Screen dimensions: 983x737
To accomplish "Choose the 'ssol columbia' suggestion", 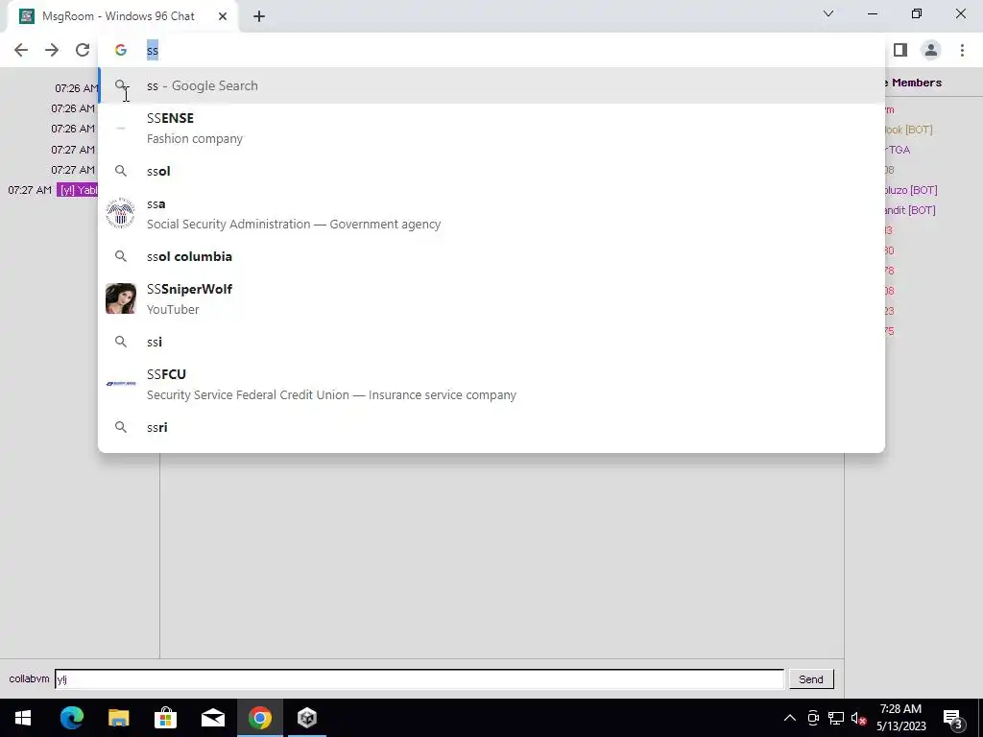I will point(491,256).
